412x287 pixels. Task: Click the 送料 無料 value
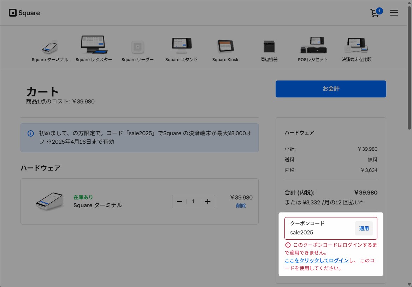coord(372,160)
